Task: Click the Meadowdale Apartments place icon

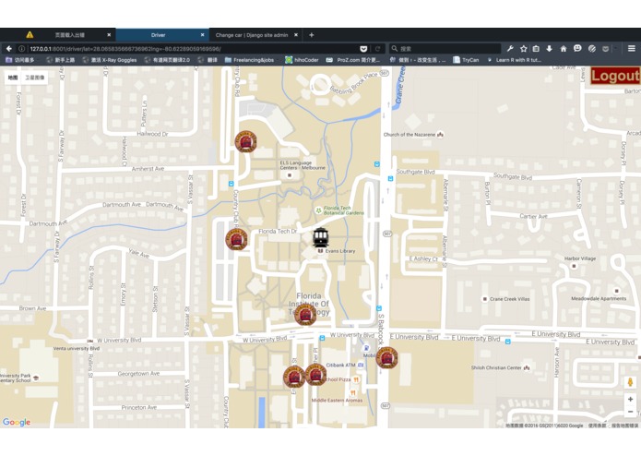Action: [x=616, y=291]
